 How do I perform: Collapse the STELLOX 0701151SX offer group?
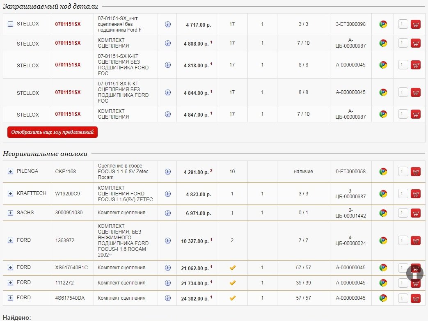[10, 24]
